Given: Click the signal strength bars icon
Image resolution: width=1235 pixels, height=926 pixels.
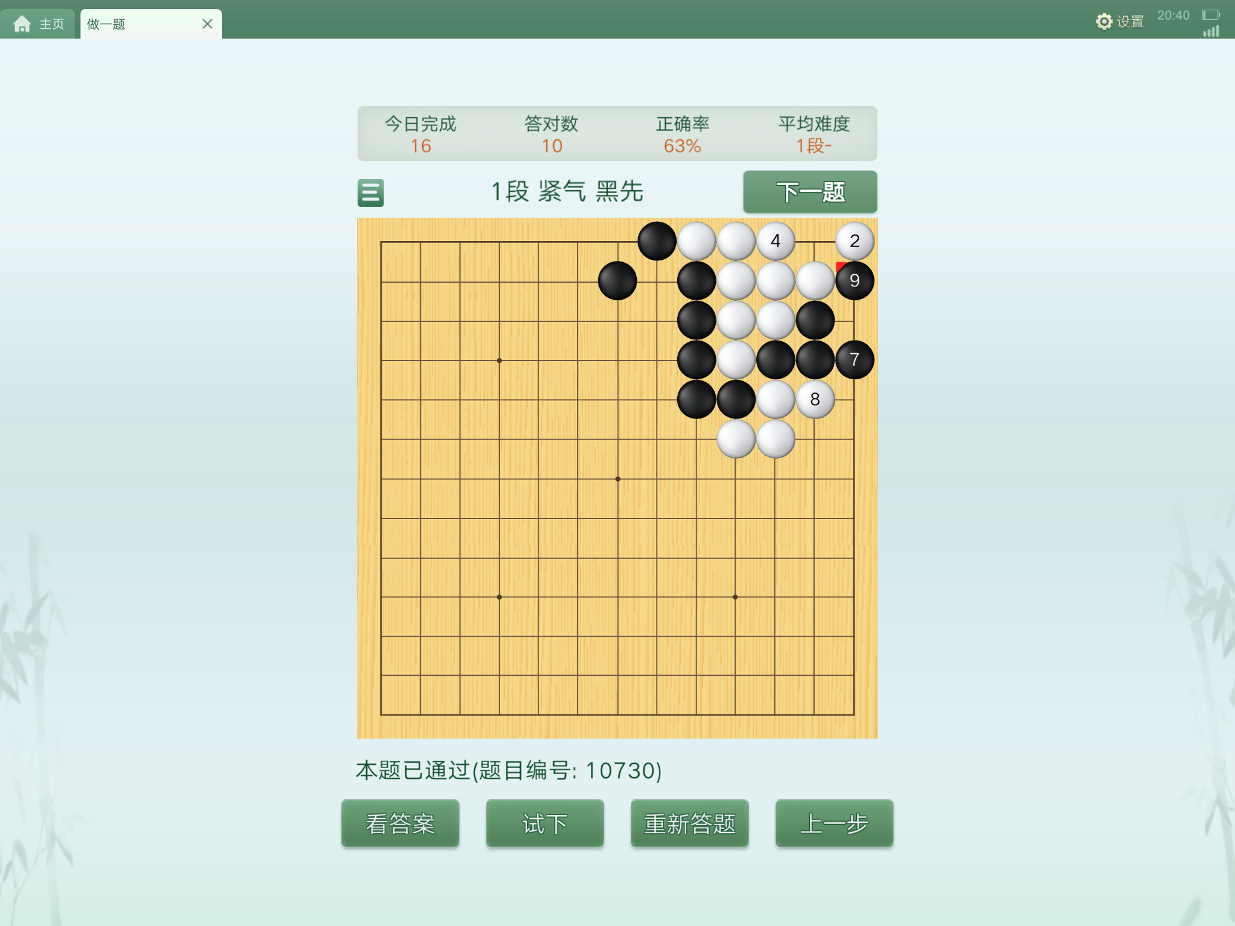Looking at the screenshot, I should (1211, 31).
